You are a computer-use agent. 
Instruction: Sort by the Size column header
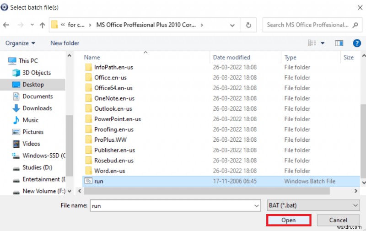[349, 57]
